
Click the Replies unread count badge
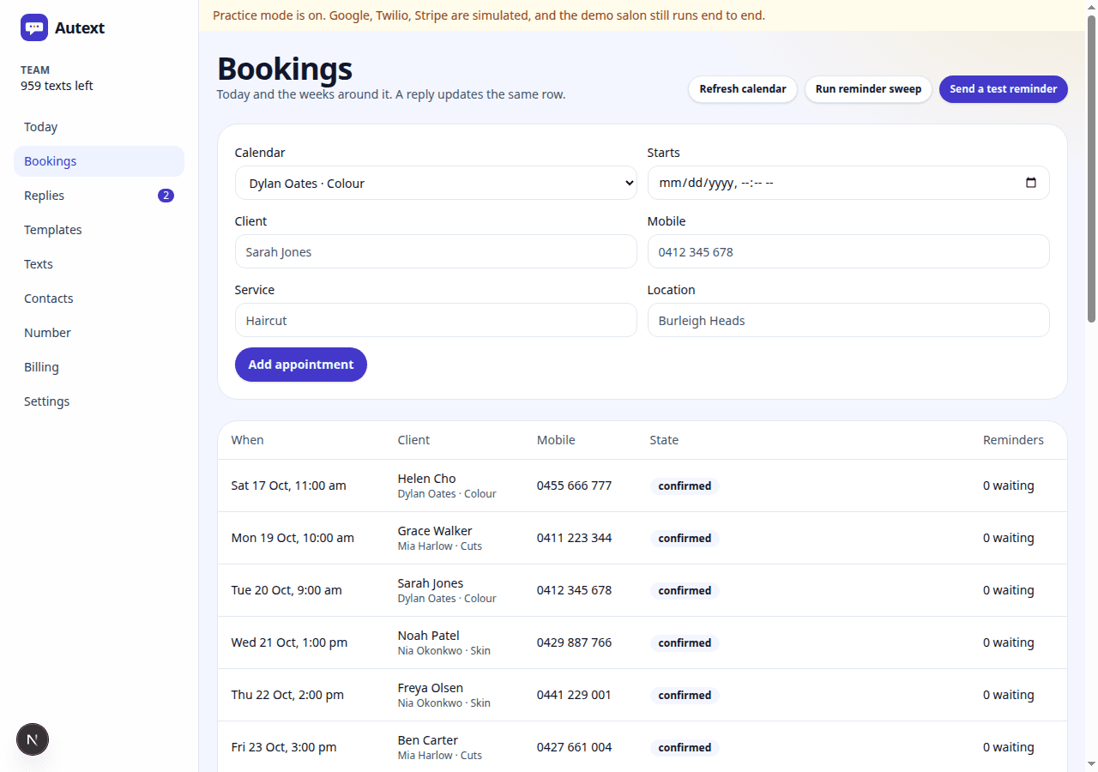[x=166, y=196]
